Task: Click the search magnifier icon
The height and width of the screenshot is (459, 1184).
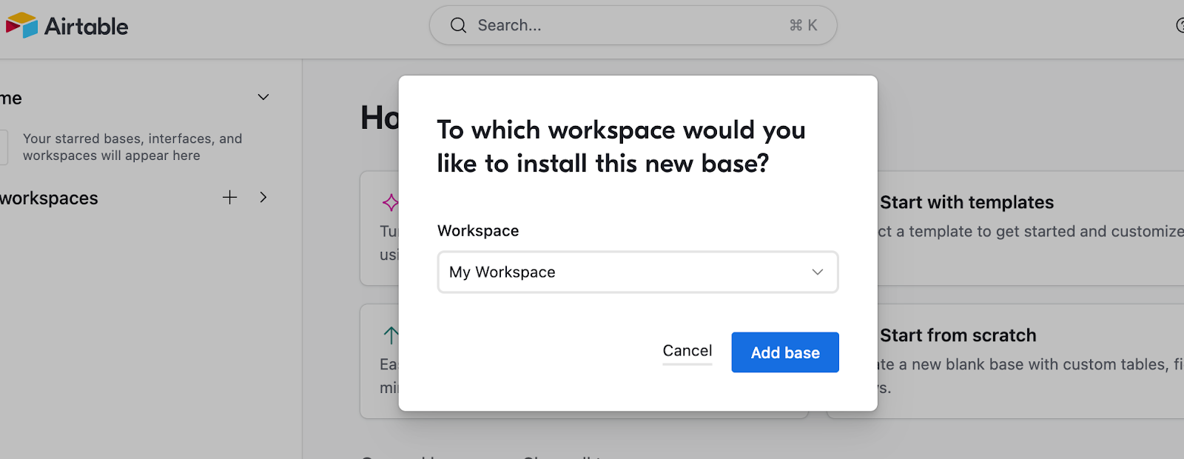Action: click(x=458, y=25)
